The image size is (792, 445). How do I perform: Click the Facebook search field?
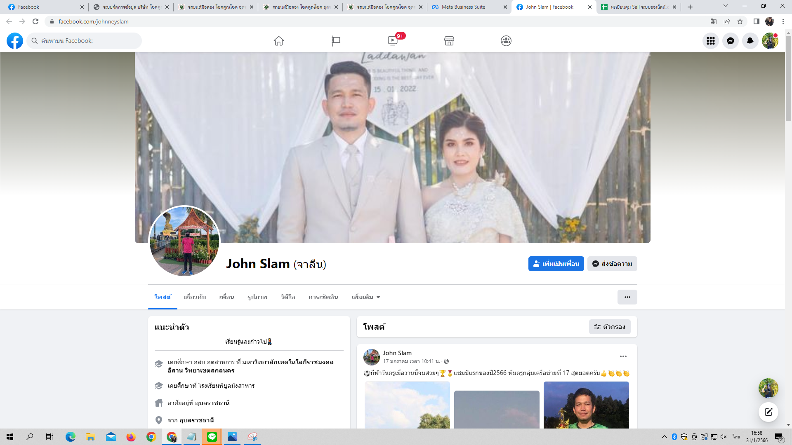85,41
